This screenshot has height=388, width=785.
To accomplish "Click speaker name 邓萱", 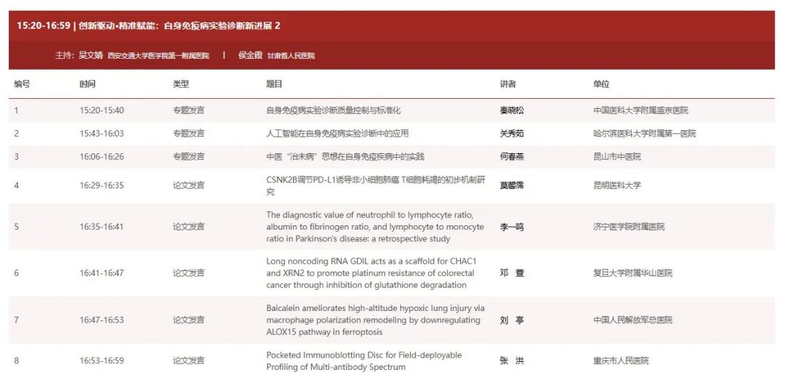I will tap(512, 273).
